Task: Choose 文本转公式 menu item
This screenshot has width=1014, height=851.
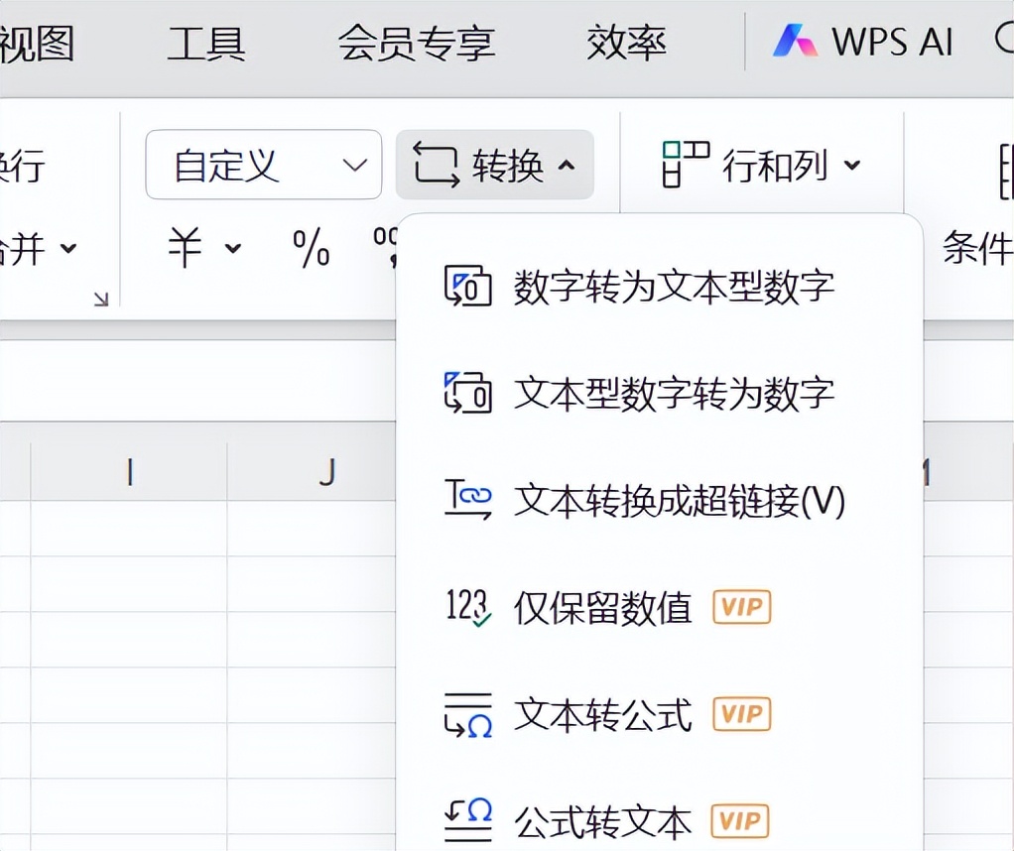Action: 659,714
